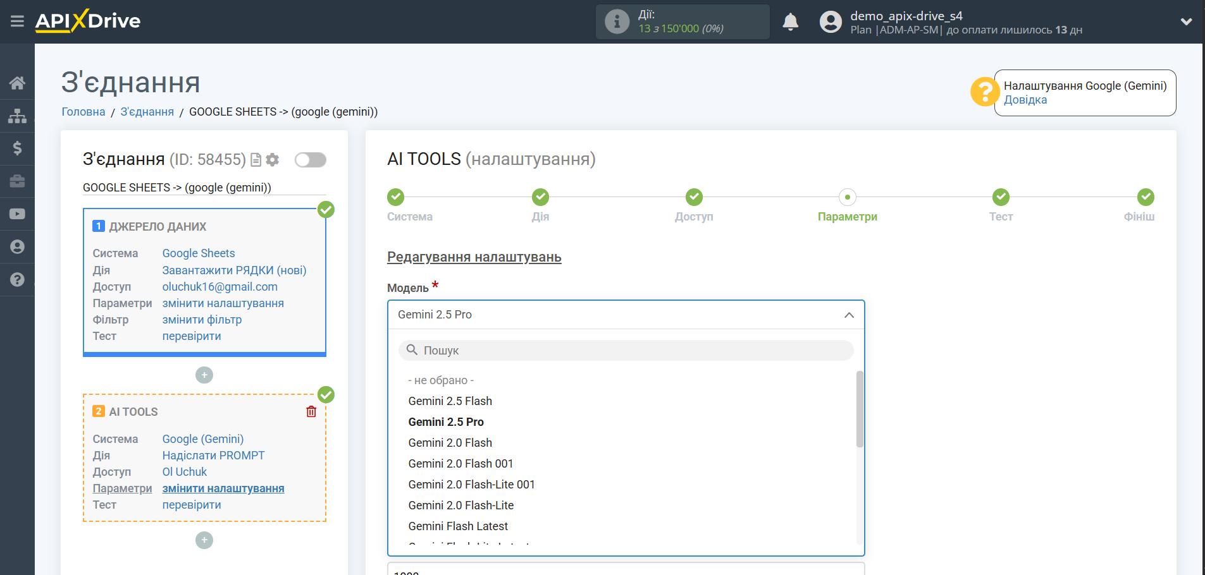Open the YouTube video icon in the sidebar

(x=17, y=214)
